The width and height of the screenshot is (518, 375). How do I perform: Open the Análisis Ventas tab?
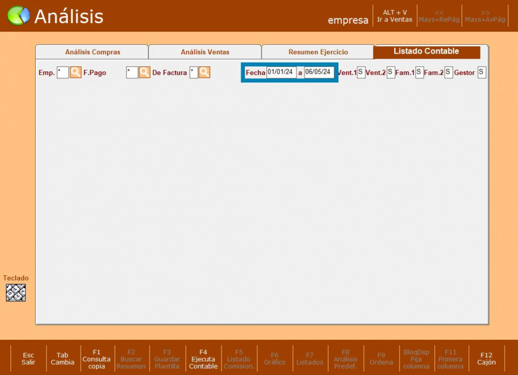point(205,52)
